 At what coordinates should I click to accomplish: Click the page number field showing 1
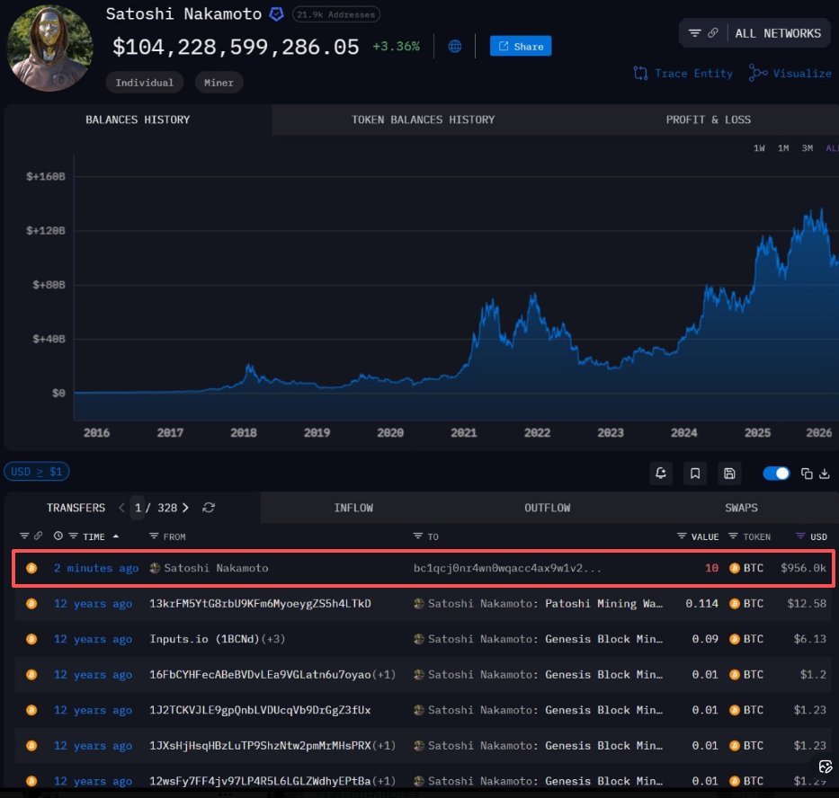[138, 508]
